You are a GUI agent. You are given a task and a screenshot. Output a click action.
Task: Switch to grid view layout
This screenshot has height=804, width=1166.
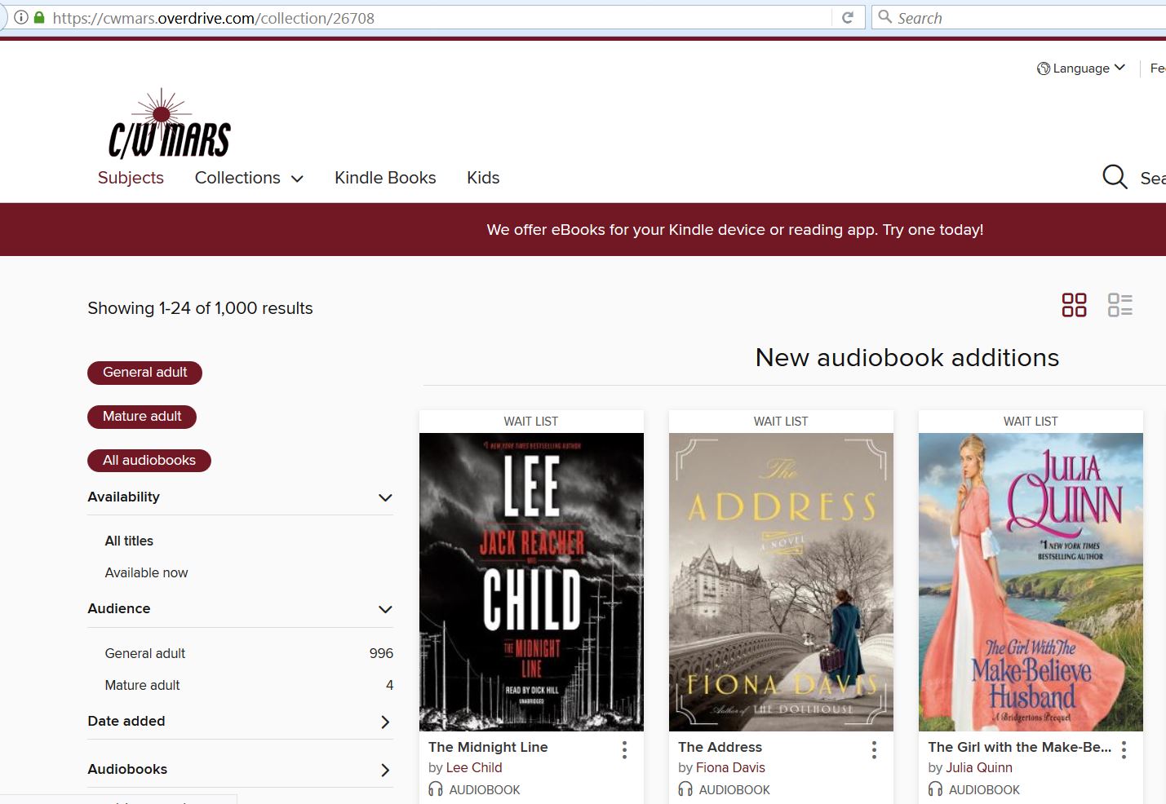coord(1074,305)
